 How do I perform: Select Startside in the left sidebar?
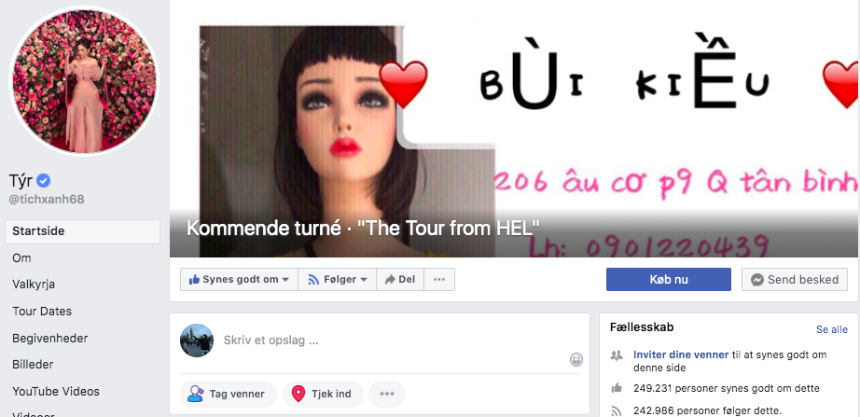pyautogui.click(x=82, y=231)
